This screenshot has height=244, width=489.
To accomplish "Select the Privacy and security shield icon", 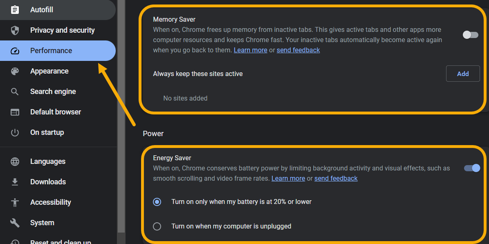I will pos(15,30).
